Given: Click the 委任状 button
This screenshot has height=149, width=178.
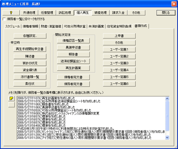Looking at the screenshot, I should (x=30, y=84).
